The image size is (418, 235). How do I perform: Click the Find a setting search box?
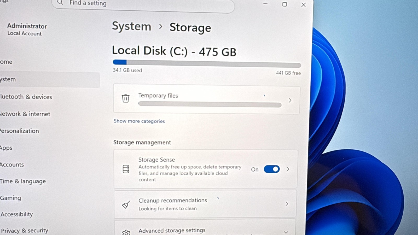click(143, 5)
